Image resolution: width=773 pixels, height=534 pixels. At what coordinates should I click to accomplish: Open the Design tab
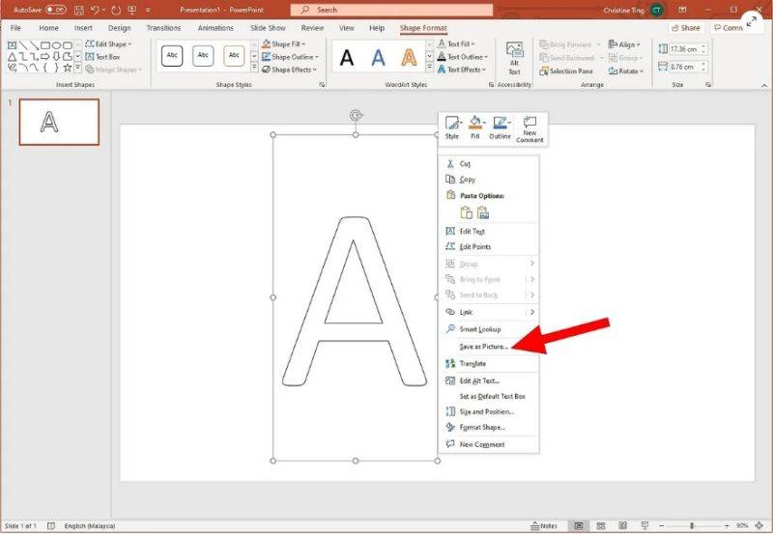(119, 28)
